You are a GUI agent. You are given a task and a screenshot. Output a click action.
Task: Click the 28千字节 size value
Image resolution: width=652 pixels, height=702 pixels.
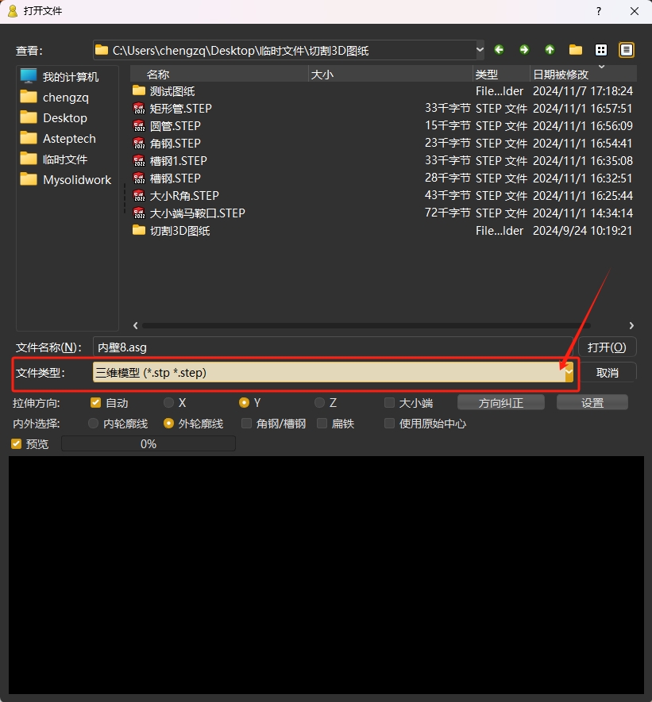point(447,178)
